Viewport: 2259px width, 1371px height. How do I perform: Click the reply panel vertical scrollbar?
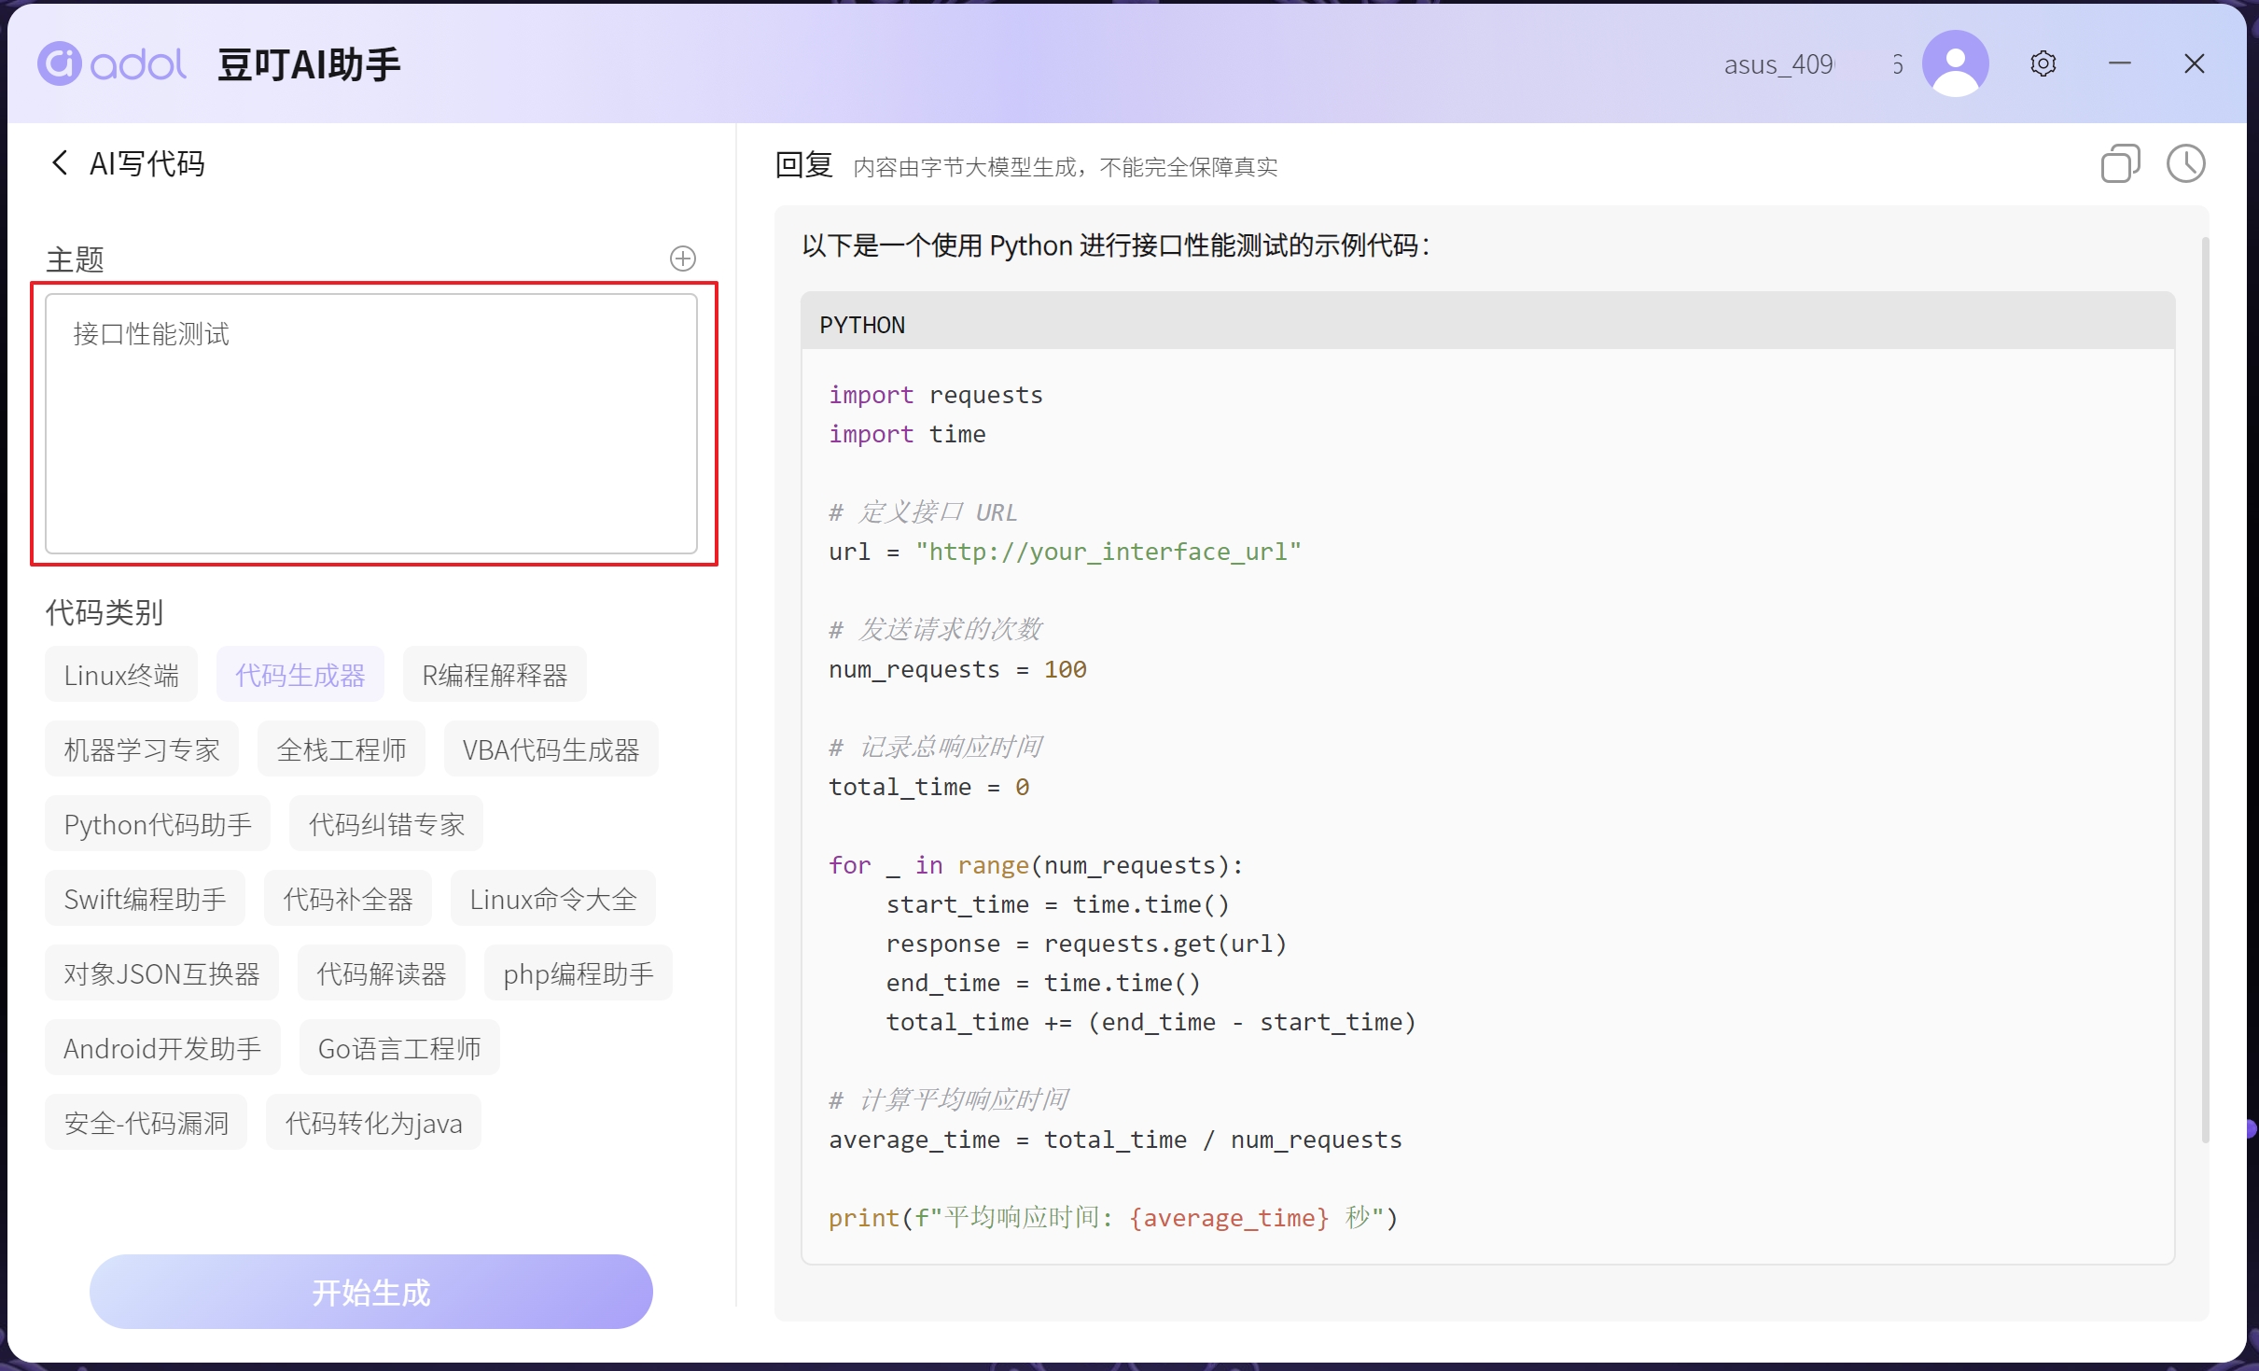click(2205, 691)
